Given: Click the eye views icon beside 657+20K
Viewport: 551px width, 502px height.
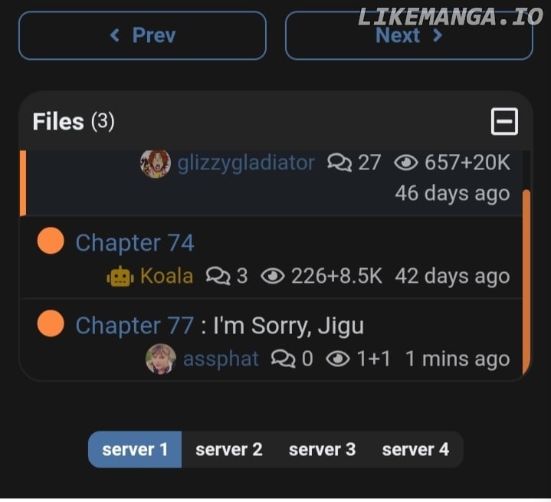Looking at the screenshot, I should tap(406, 162).
